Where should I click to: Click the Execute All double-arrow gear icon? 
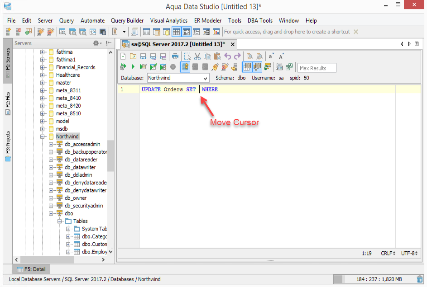pos(123,66)
